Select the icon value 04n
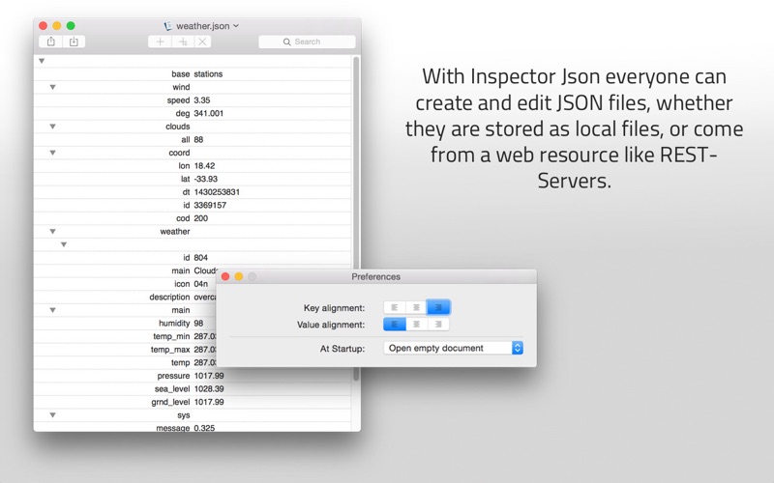The height and width of the screenshot is (483, 774). 201,284
